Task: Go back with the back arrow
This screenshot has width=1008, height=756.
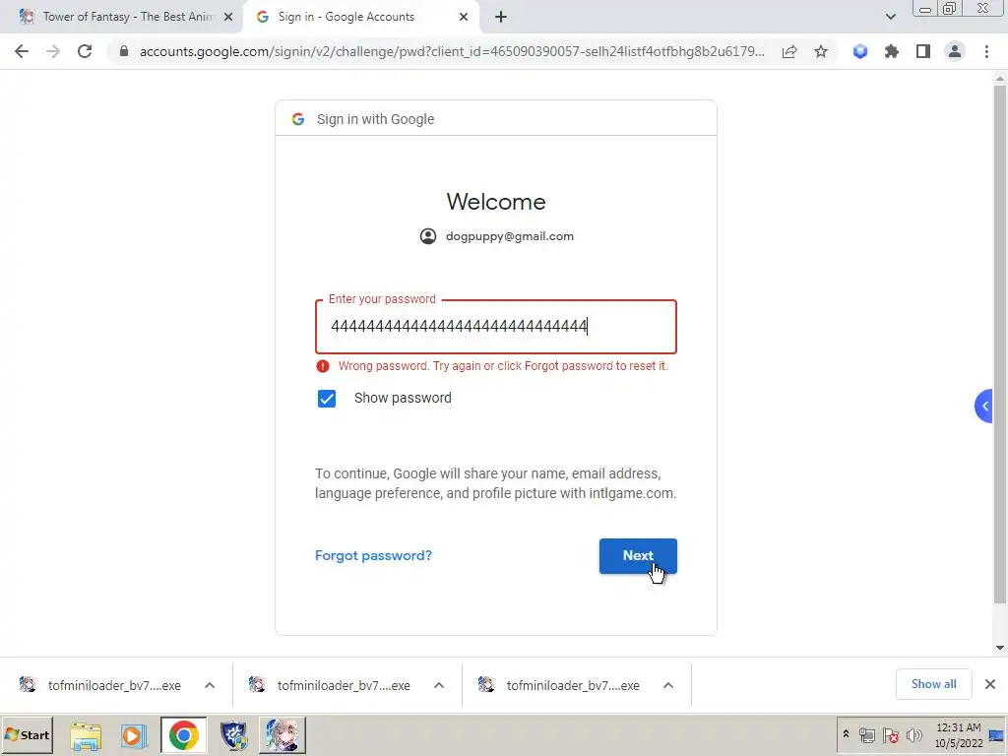Action: tap(22, 51)
